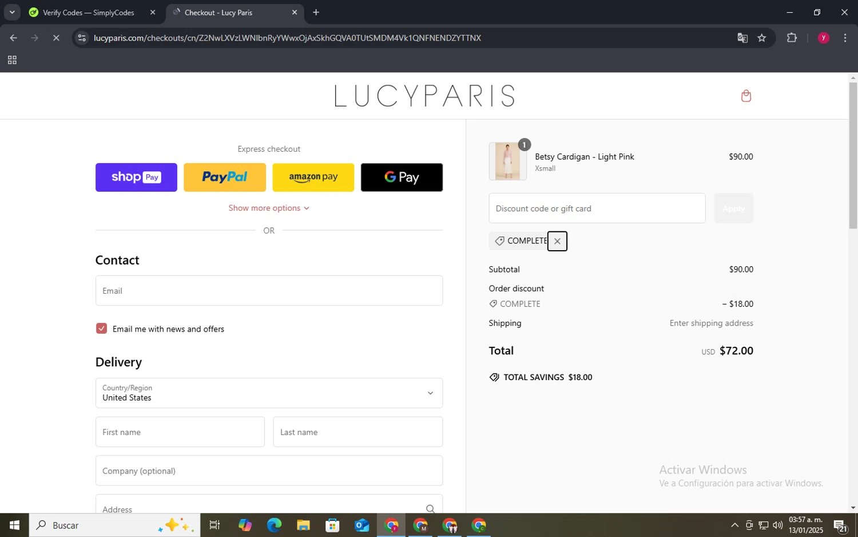Select Amazon Pay checkout button
Screen dimensions: 858x537
pos(313,177)
